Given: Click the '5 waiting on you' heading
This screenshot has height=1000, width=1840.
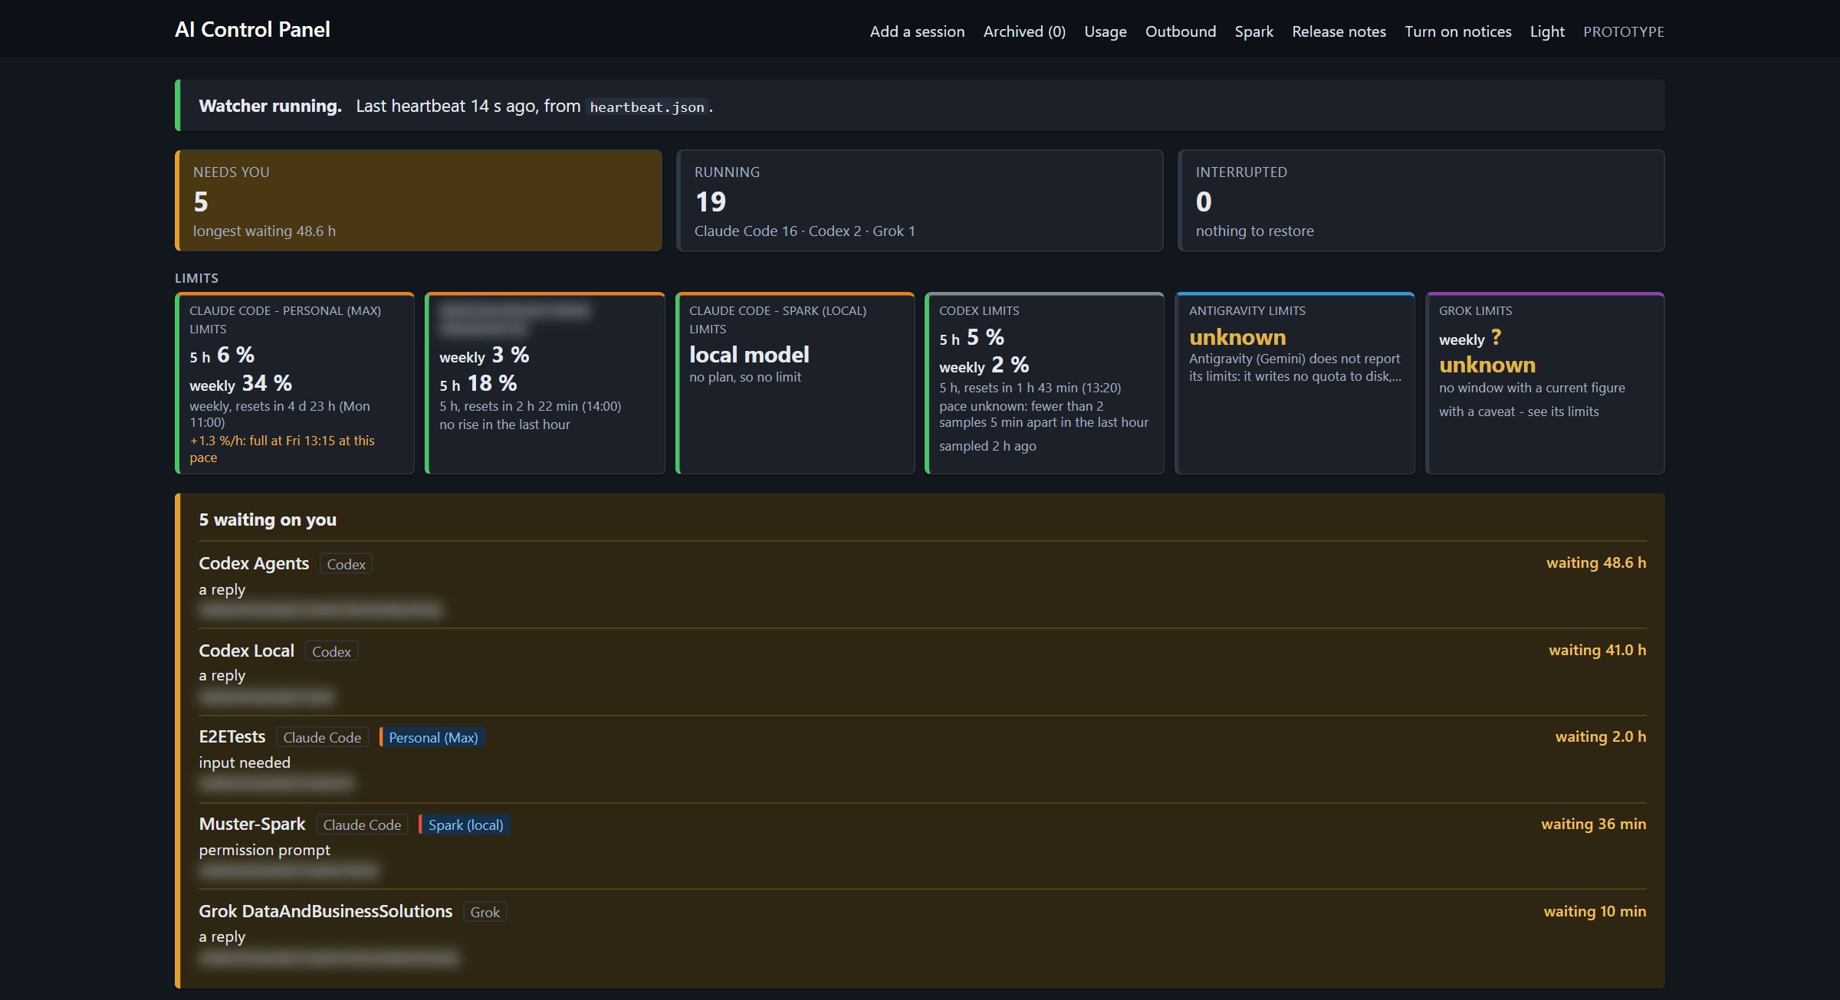Looking at the screenshot, I should (x=268, y=520).
